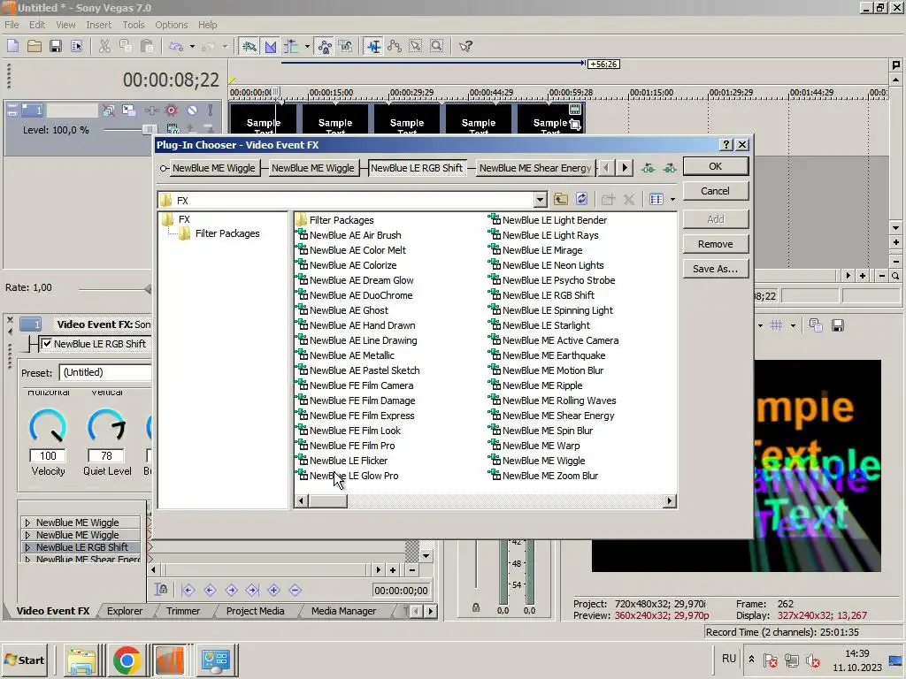The image size is (906, 679).
Task: Click OK in the Plug-In Chooser dialog
Action: (x=715, y=166)
